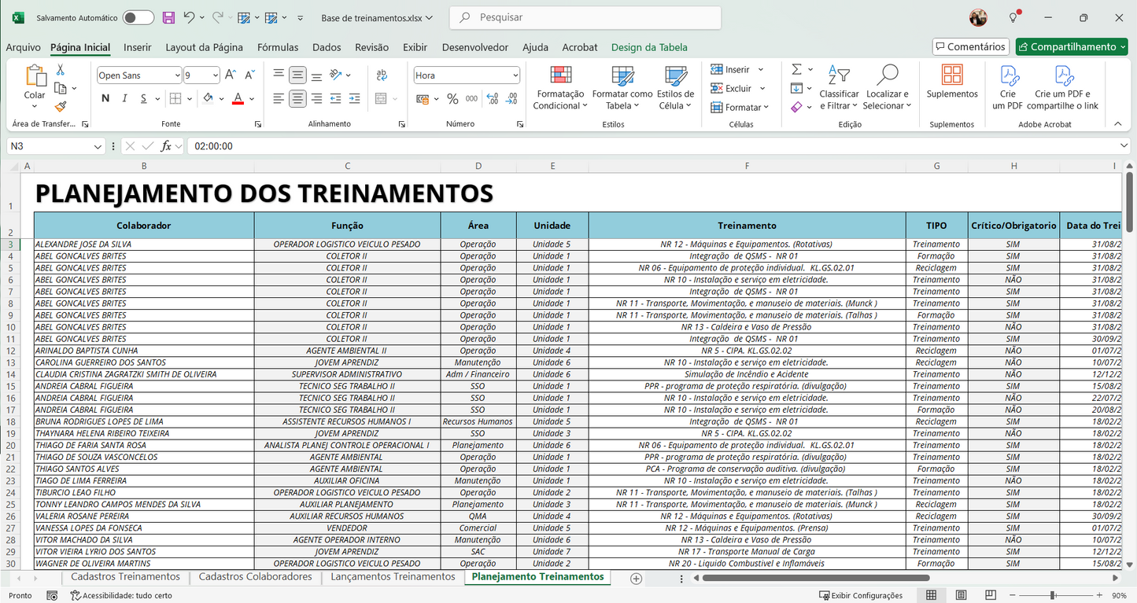Image resolution: width=1137 pixels, height=603 pixels.
Task: Switch to the Inserir ribbon tab
Action: click(x=137, y=47)
